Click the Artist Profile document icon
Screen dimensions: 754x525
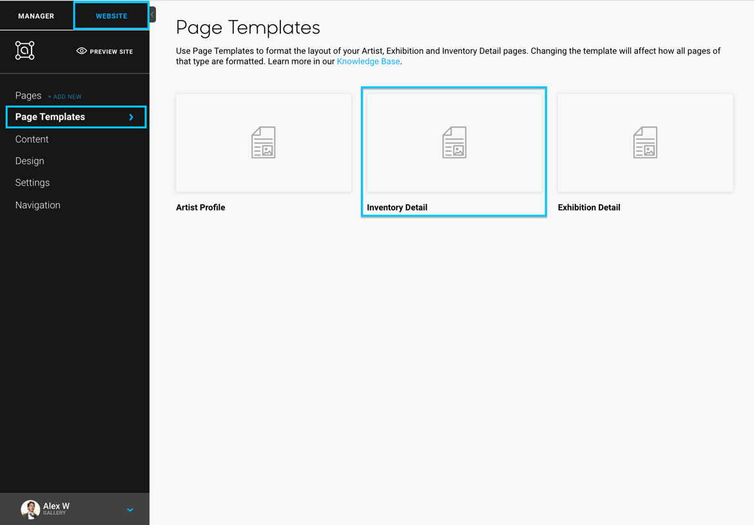tap(263, 142)
